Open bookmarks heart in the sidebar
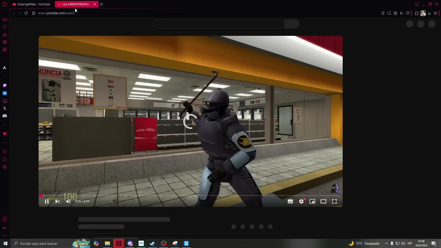This screenshot has height=248, width=441. (x=4, y=134)
